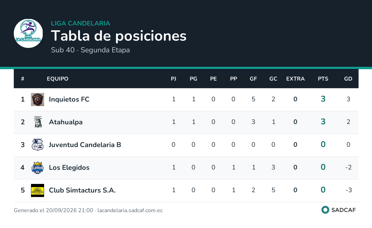The height and width of the screenshot is (228, 372).
Task: Click the PJ column header
Action: tap(173, 79)
